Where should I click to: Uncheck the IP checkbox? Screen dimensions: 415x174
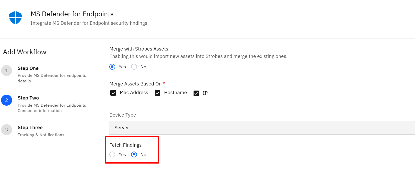tap(196, 93)
